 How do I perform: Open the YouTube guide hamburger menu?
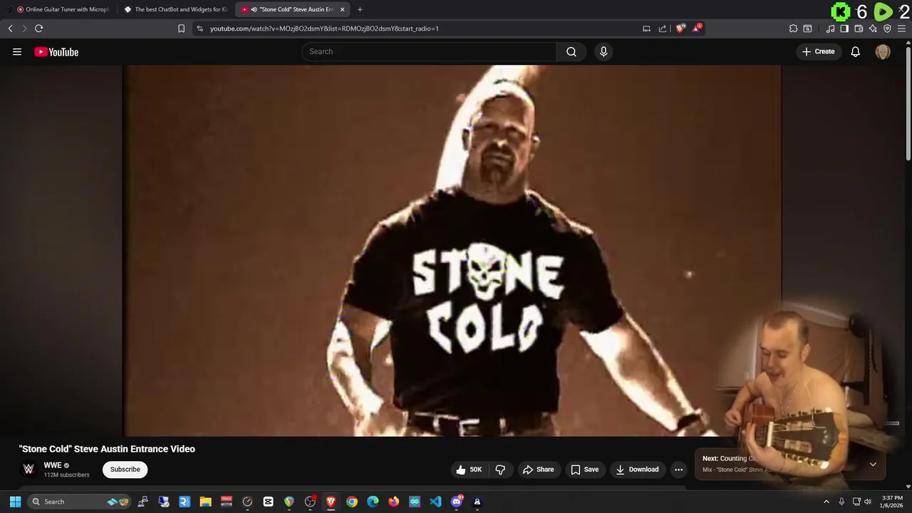pyautogui.click(x=17, y=51)
